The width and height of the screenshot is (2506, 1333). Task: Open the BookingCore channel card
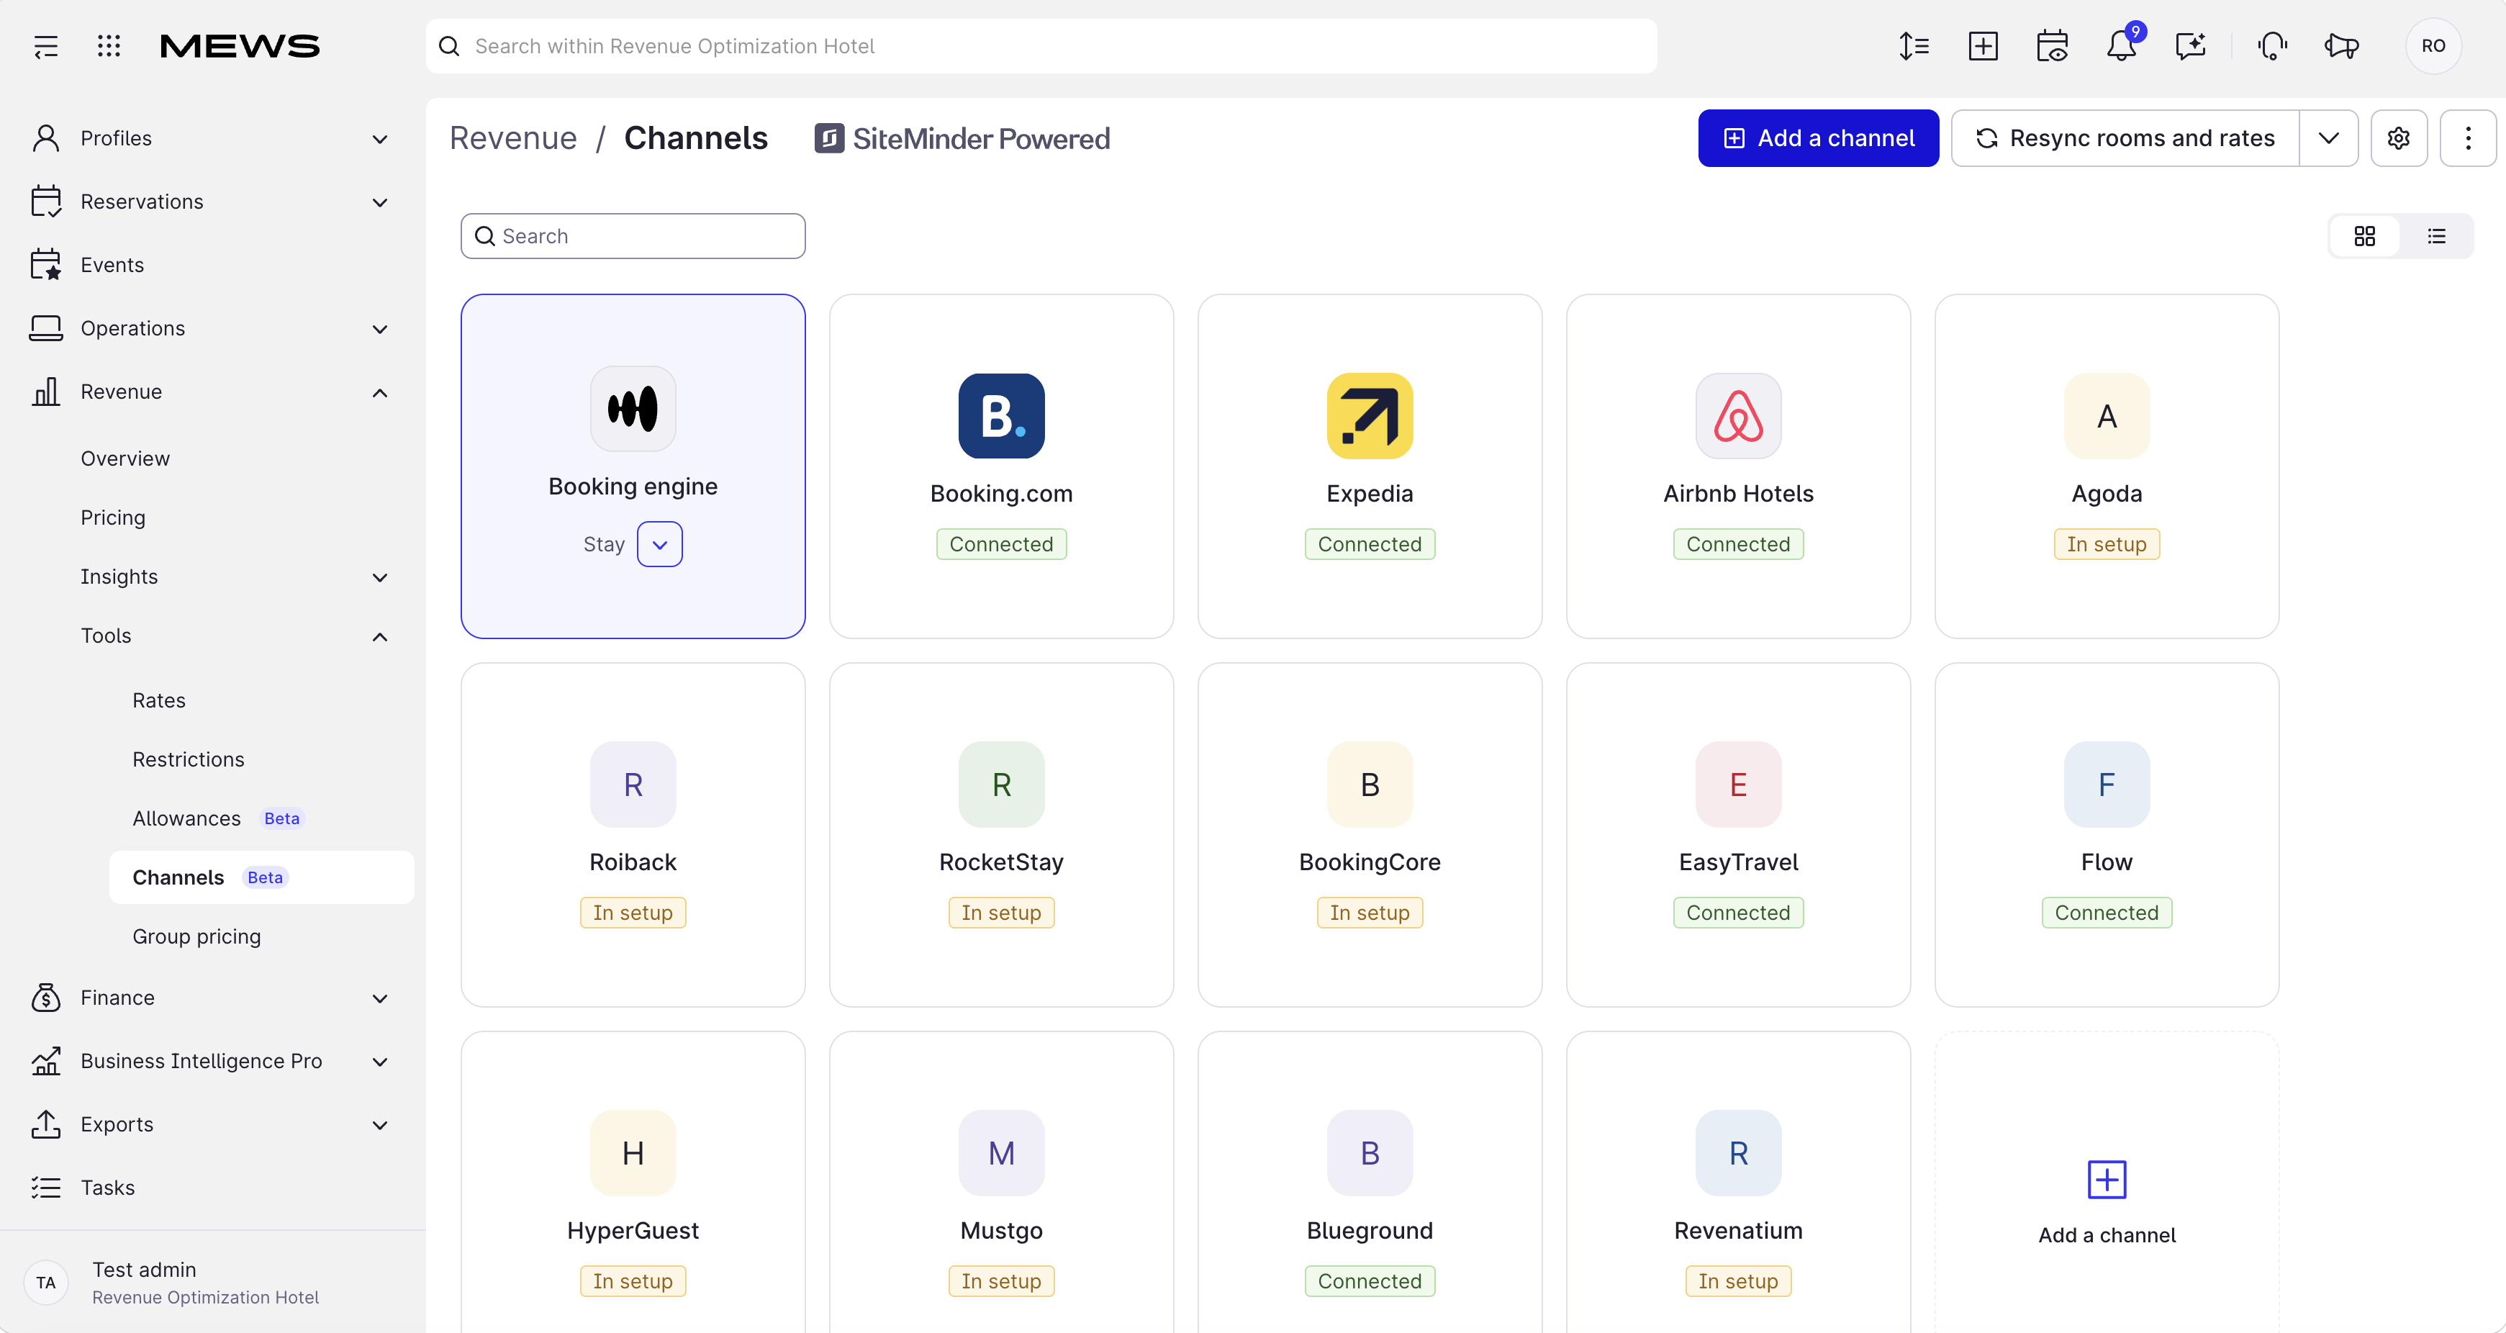coord(1370,835)
